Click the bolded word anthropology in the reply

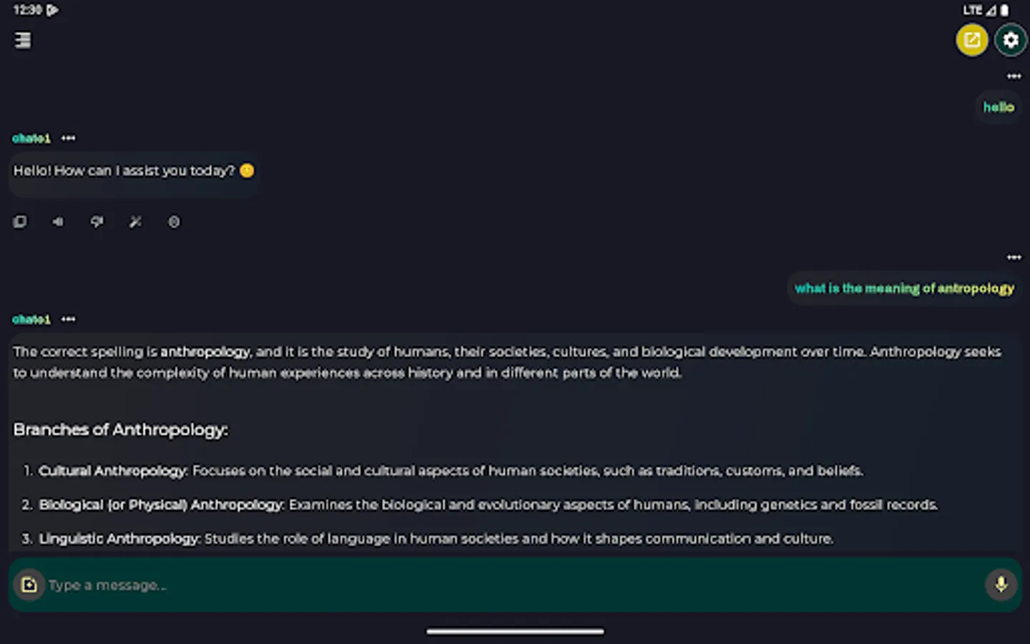205,351
